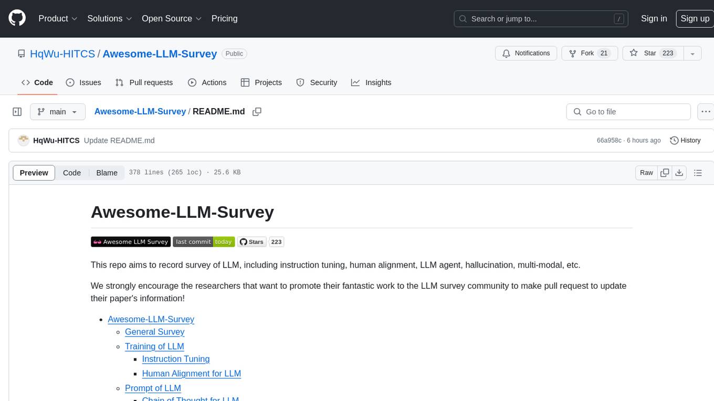Click the last commit today badge
Image resolution: width=714 pixels, height=401 pixels.
[204, 241]
